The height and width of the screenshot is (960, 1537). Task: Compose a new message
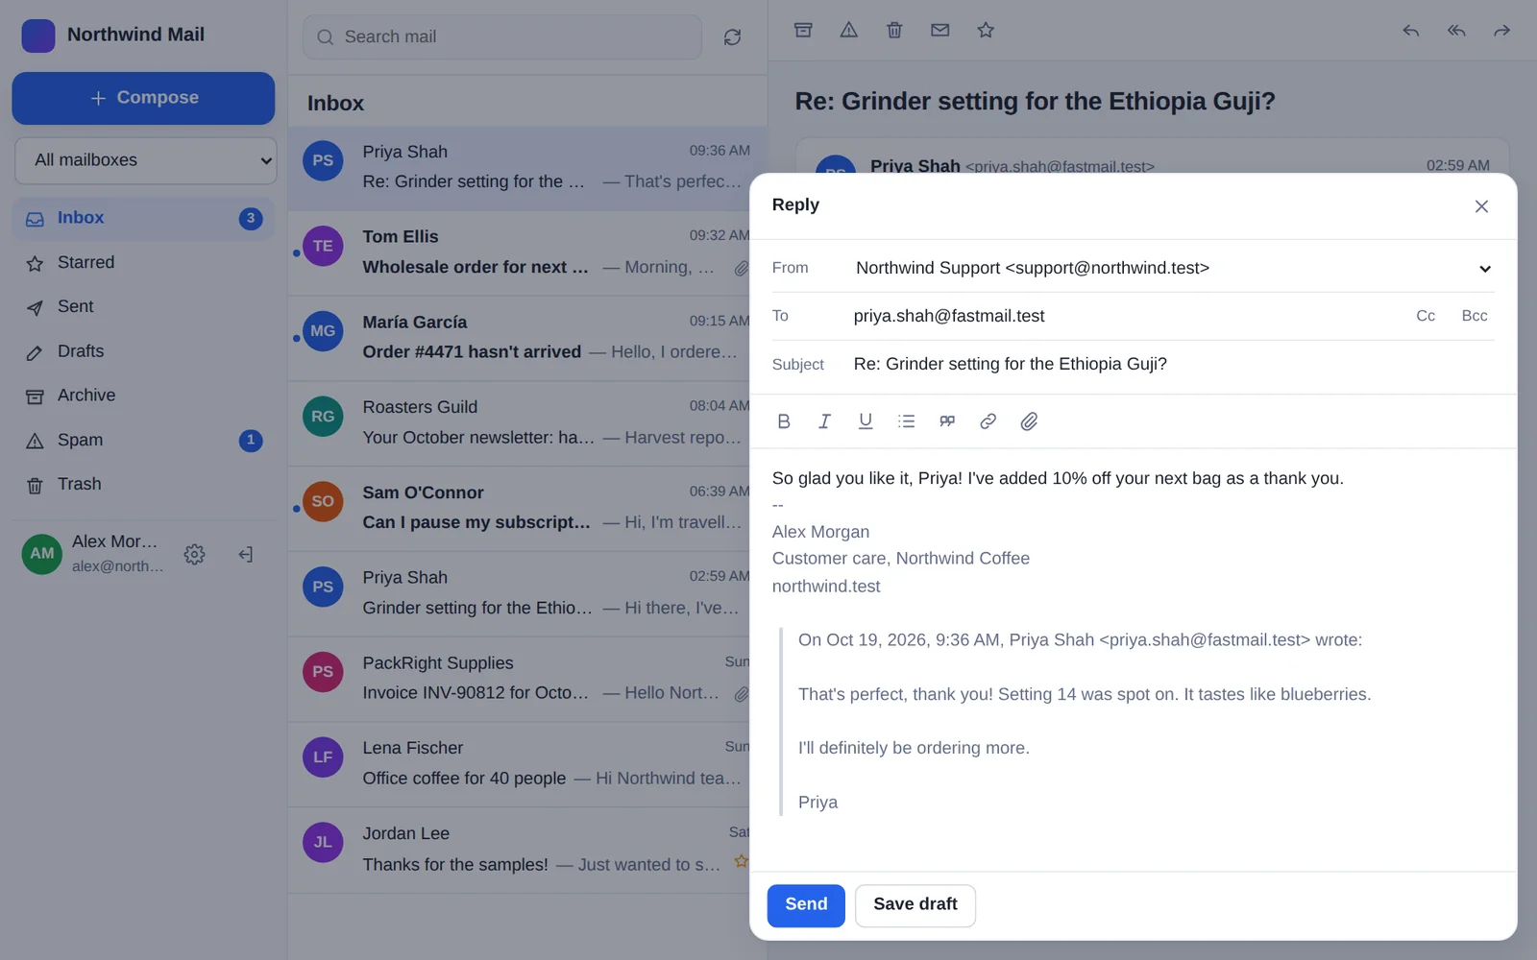[x=143, y=98]
